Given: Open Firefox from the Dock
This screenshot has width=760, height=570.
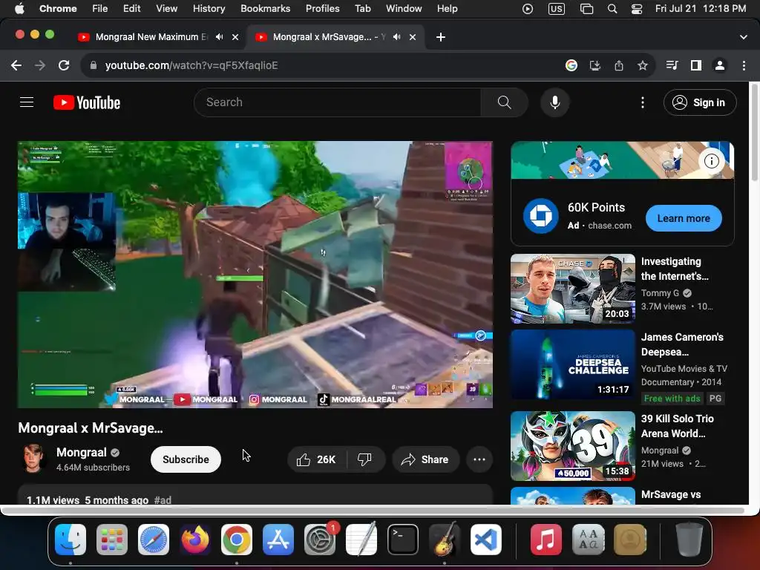Looking at the screenshot, I should (x=195, y=539).
